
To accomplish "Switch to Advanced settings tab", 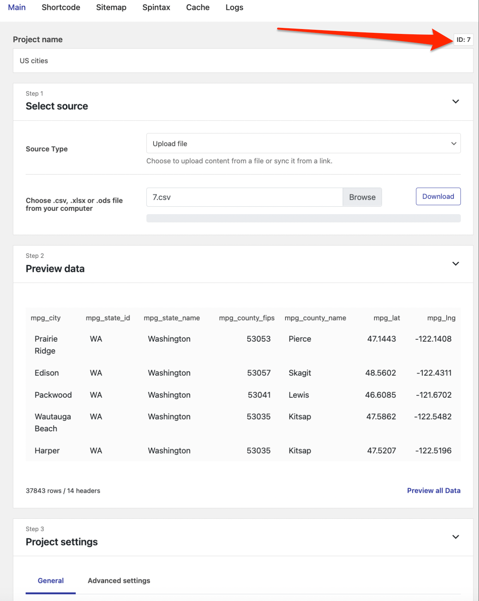I will point(119,581).
